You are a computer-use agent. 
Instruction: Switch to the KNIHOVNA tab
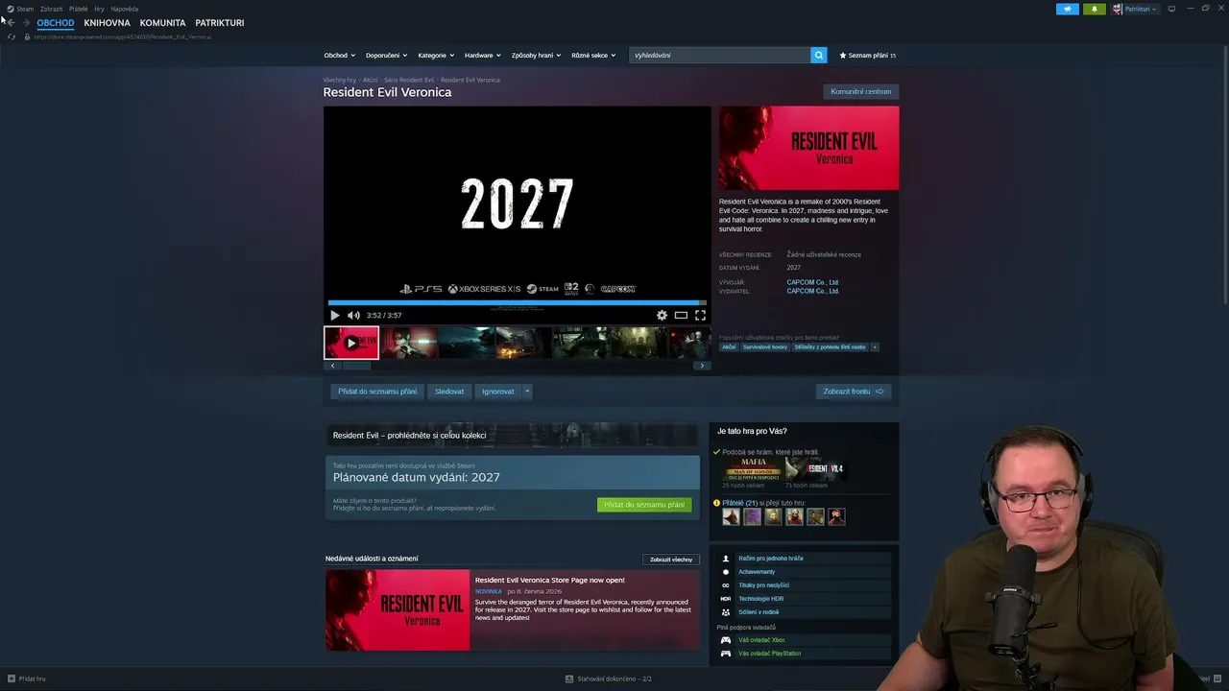point(107,23)
